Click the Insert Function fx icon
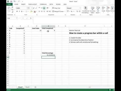Screen dimensions: 121x91 click(31, 18)
